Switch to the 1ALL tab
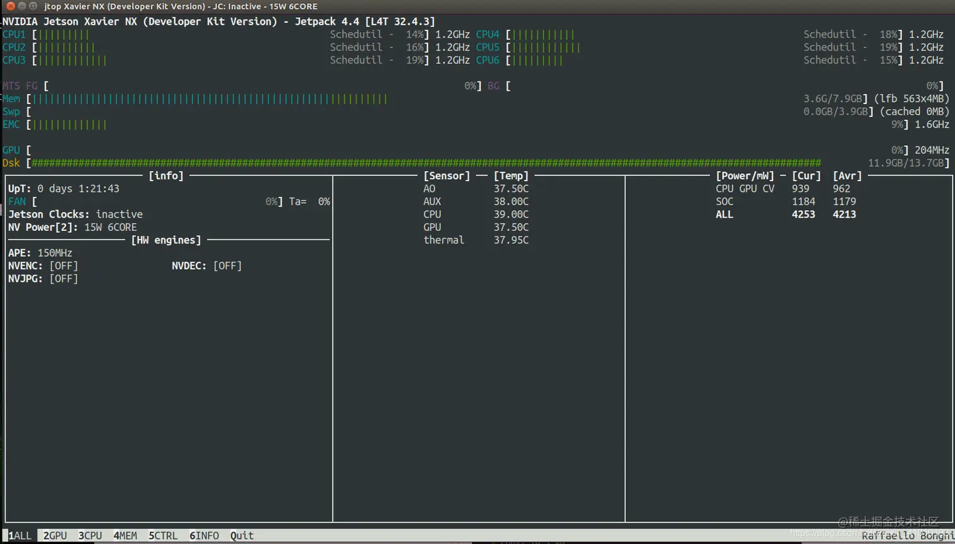Image resolution: width=955 pixels, height=544 pixels. [20, 535]
